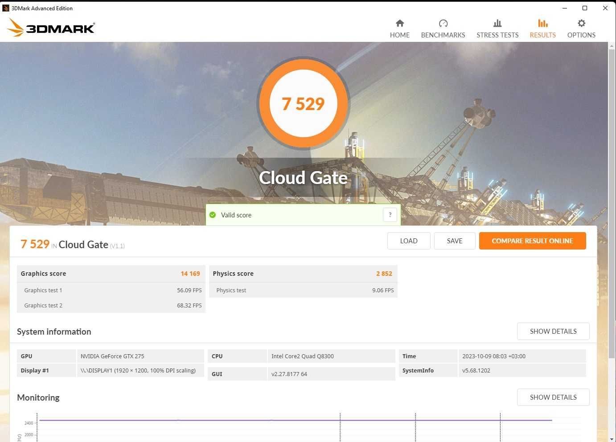The image size is (616, 442).
Task: Click the Valid score text
Action: pos(236,215)
